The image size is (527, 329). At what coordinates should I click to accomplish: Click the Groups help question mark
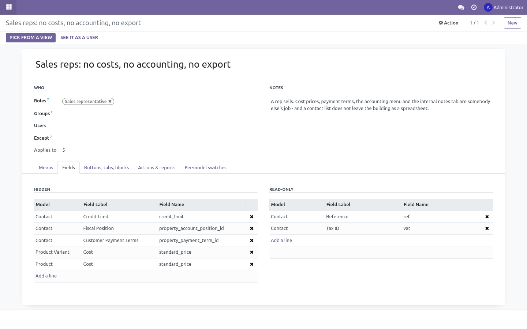52,112
